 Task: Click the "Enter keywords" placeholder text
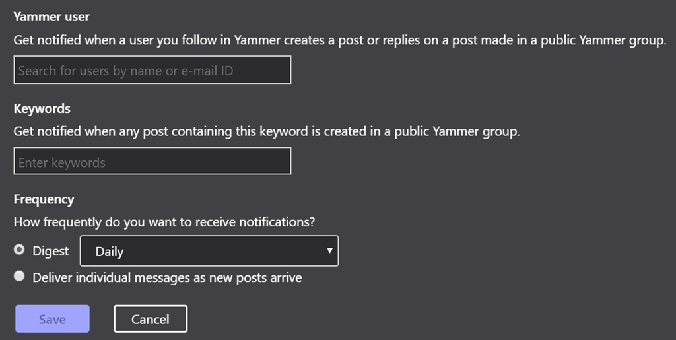click(x=61, y=162)
